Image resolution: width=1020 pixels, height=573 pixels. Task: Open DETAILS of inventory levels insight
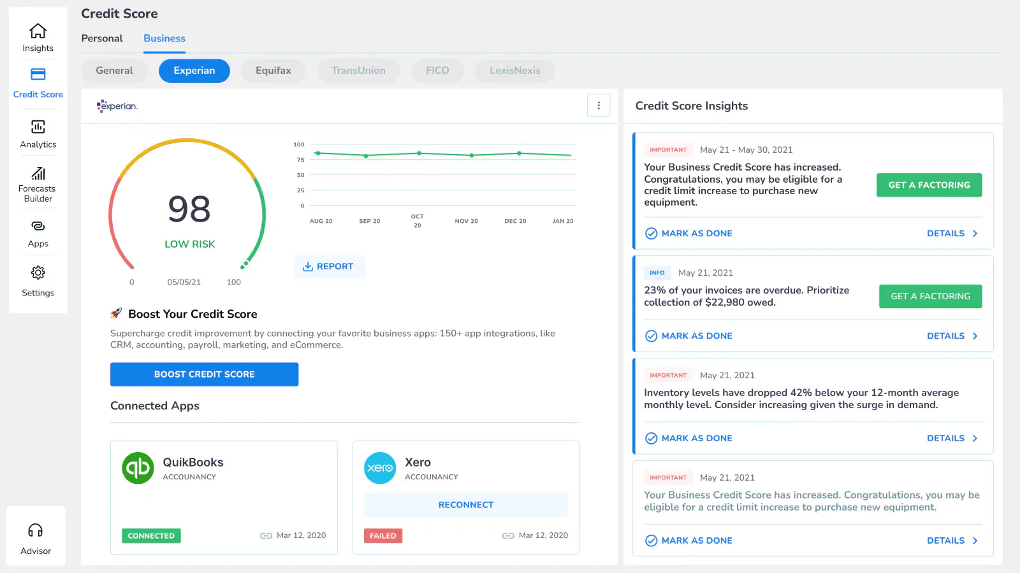pos(952,439)
